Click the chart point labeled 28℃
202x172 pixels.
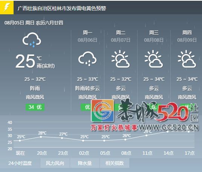point(41,137)
